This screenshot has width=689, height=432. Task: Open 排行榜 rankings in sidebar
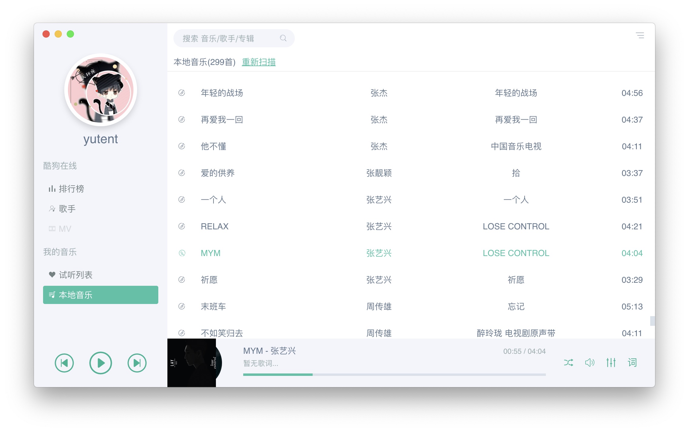coord(71,189)
